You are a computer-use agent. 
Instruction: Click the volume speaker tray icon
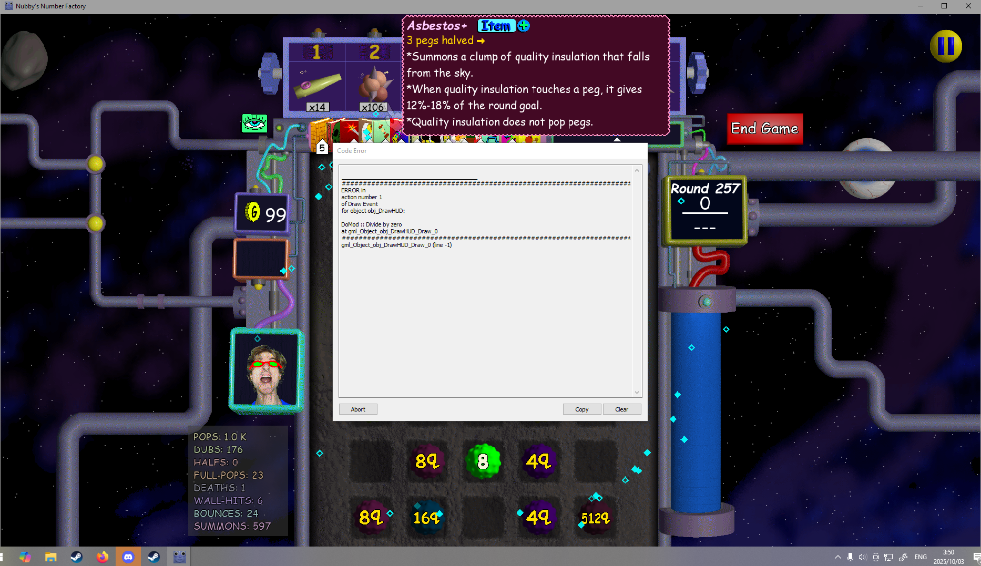[x=863, y=557]
